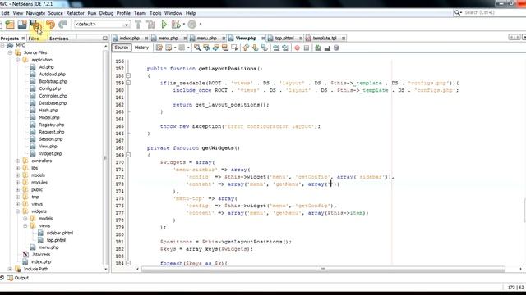Click the Back navigation icon in editor toolbar
Screen dimensions: 526x295
pyautogui.click(x=168, y=48)
